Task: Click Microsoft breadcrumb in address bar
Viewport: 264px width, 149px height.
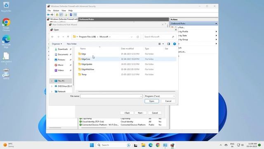Action: pos(104,37)
